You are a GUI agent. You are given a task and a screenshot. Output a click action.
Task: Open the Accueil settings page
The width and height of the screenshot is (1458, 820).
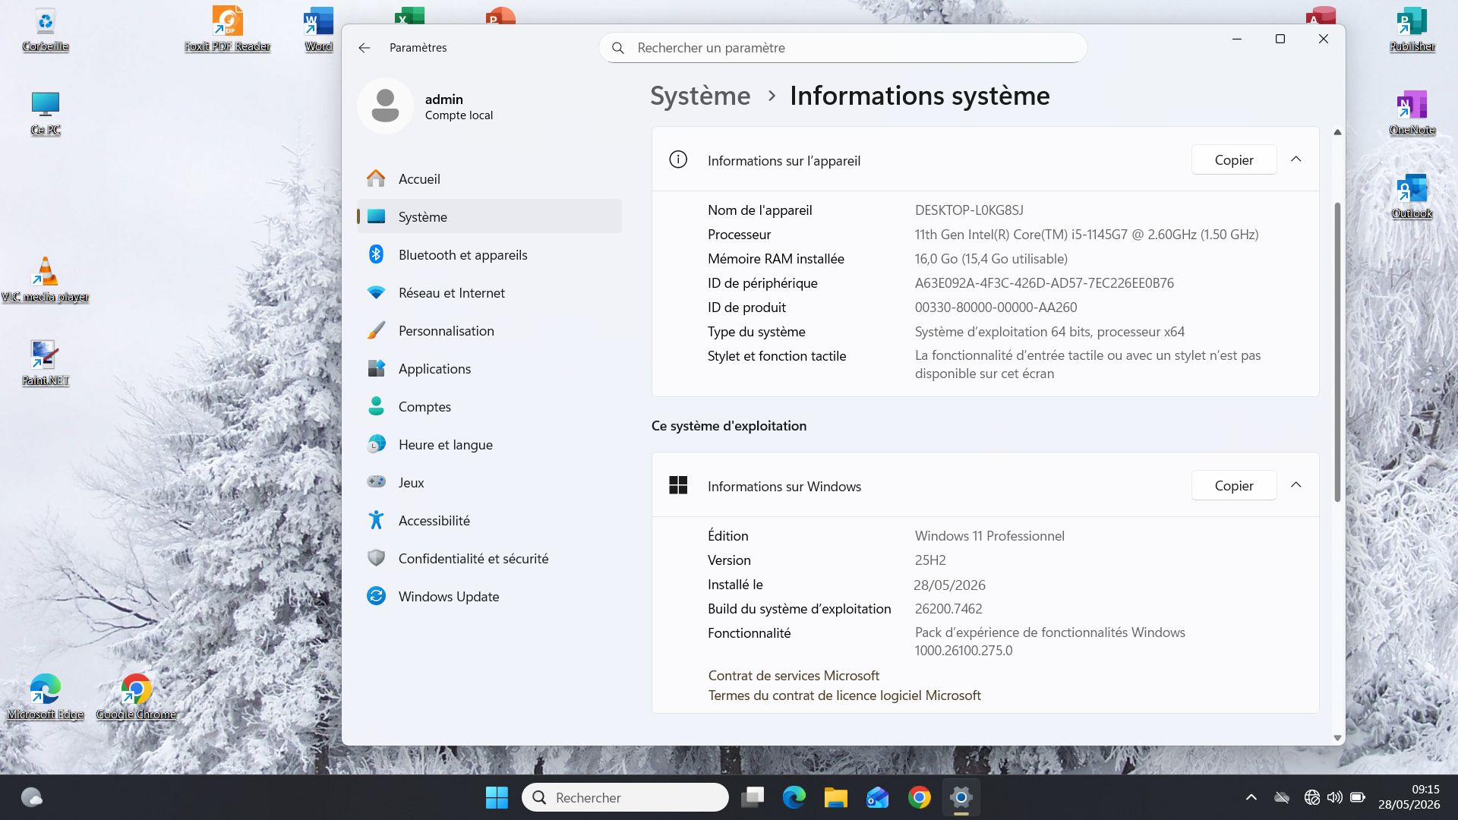489,178
